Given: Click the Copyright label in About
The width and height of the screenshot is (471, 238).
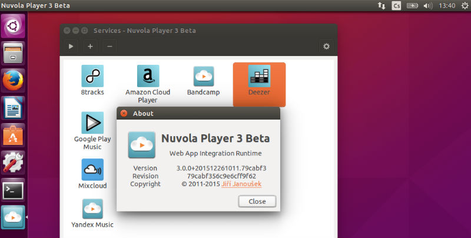Looking at the screenshot, I should pyautogui.click(x=145, y=184).
